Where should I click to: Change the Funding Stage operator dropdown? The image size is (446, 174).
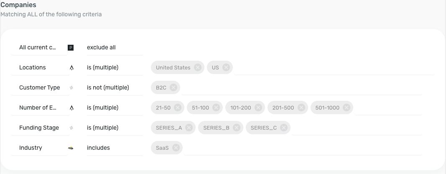pyautogui.click(x=115, y=128)
